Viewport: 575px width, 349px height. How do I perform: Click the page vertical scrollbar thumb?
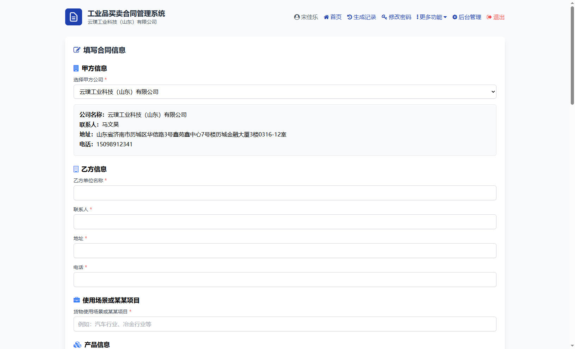[572, 55]
